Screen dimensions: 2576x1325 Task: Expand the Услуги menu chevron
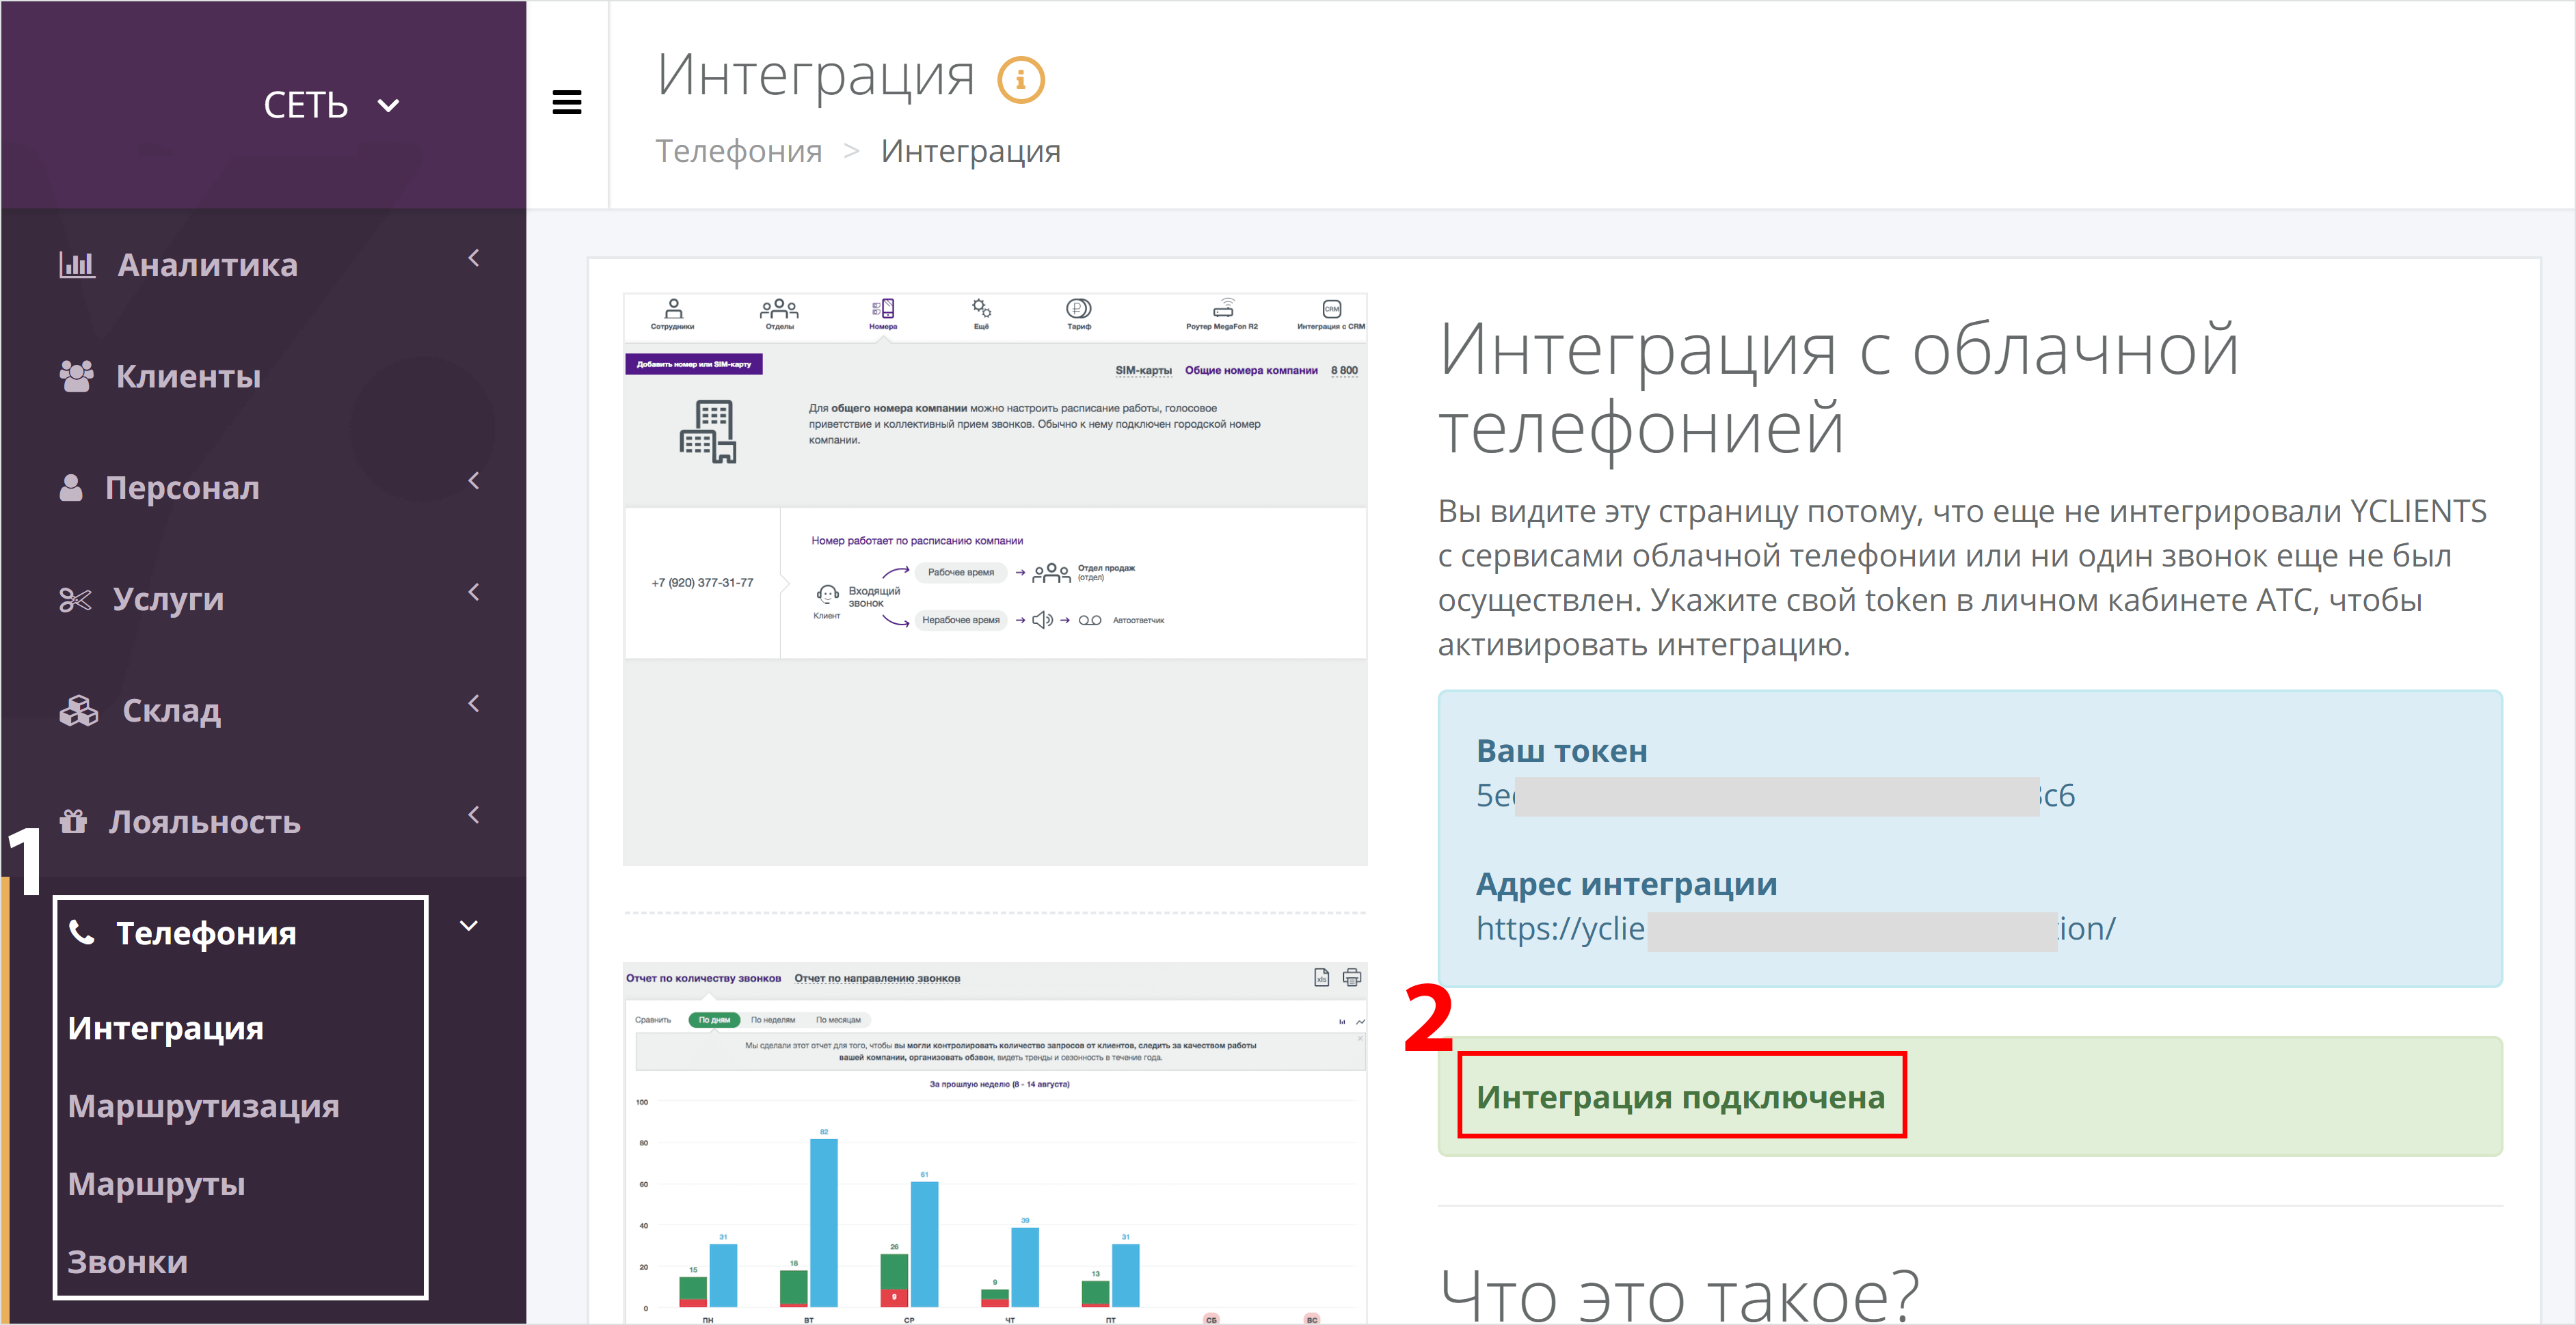(x=474, y=592)
